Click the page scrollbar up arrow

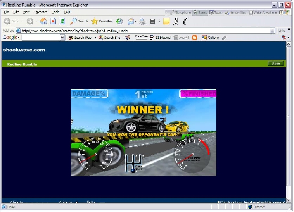288,44
